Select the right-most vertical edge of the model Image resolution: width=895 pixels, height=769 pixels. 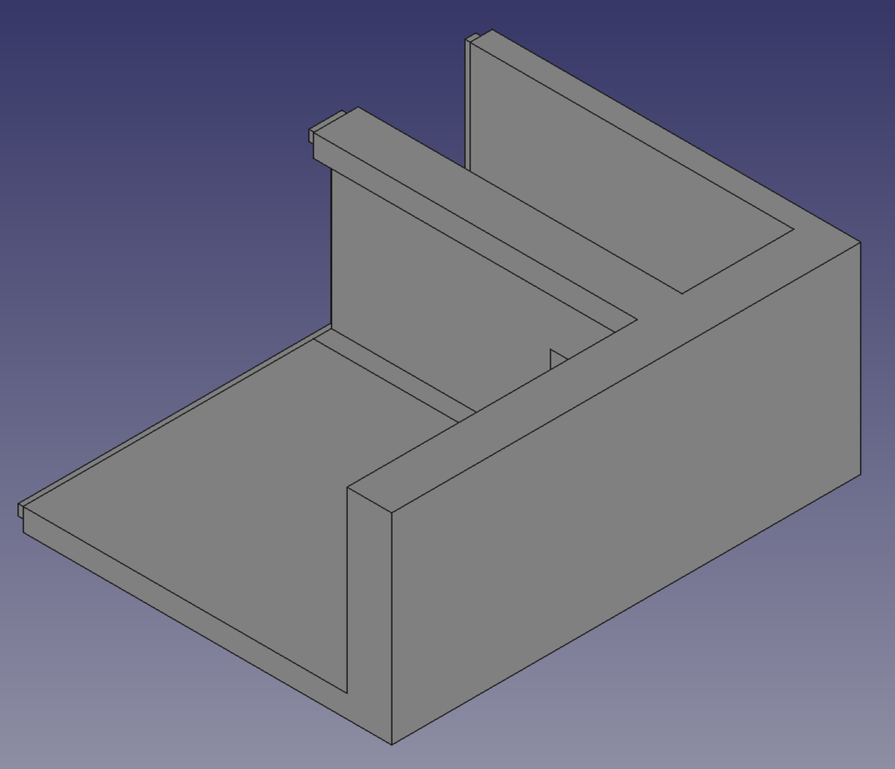[x=861, y=358]
